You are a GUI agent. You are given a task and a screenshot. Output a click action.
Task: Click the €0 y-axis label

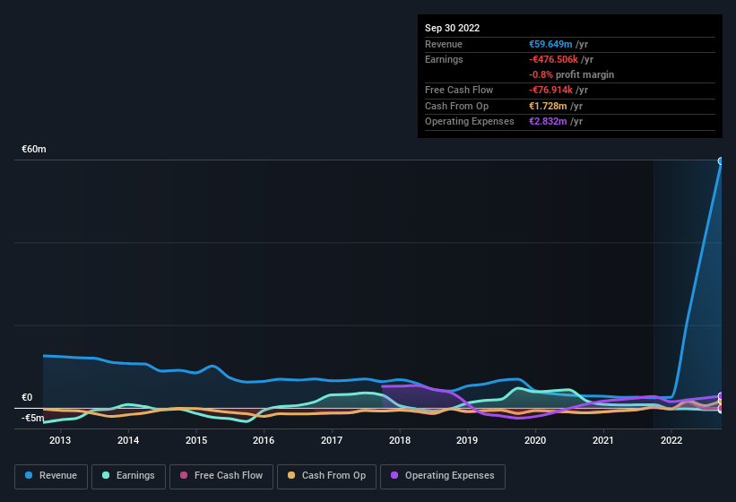pyautogui.click(x=27, y=397)
